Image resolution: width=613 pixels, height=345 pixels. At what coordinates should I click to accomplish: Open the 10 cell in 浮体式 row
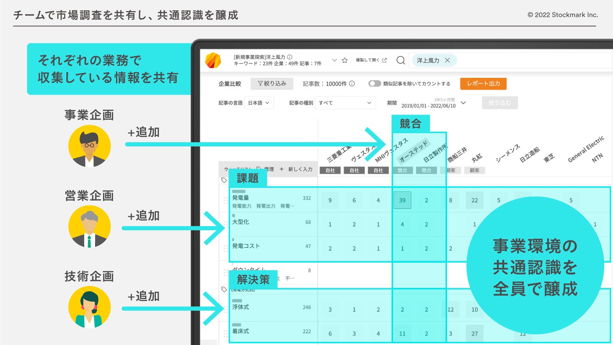coord(475,309)
